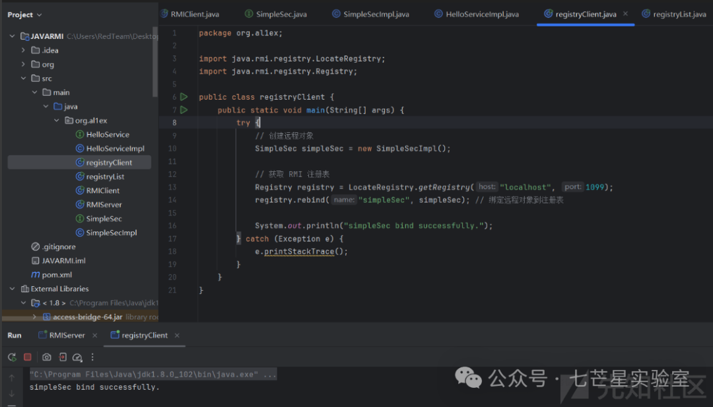Collapse the java source folder
Viewport: 713px width, 407px height.
46,106
